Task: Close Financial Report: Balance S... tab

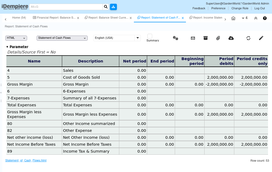Action: click(x=78, y=18)
